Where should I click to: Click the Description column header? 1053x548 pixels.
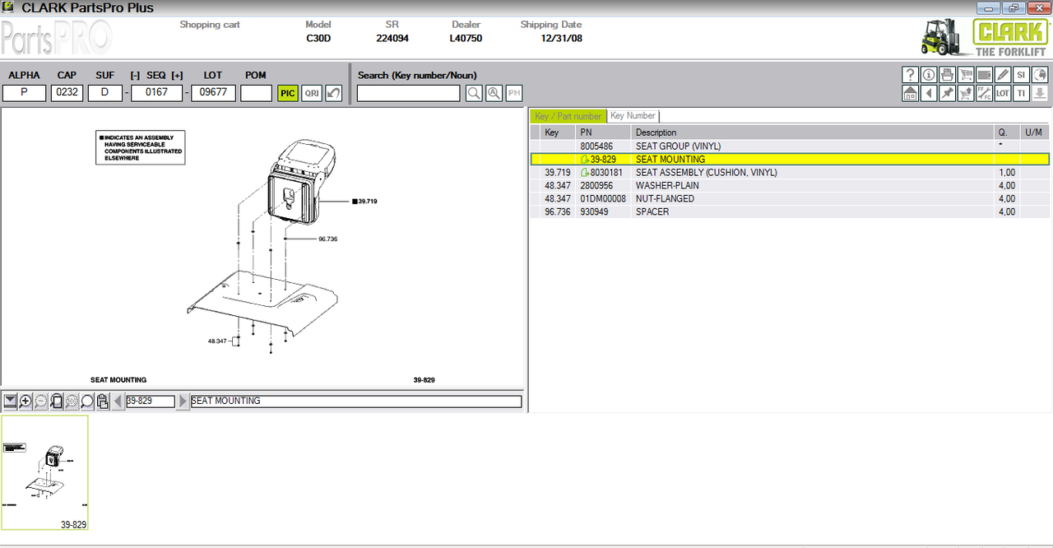coord(813,132)
